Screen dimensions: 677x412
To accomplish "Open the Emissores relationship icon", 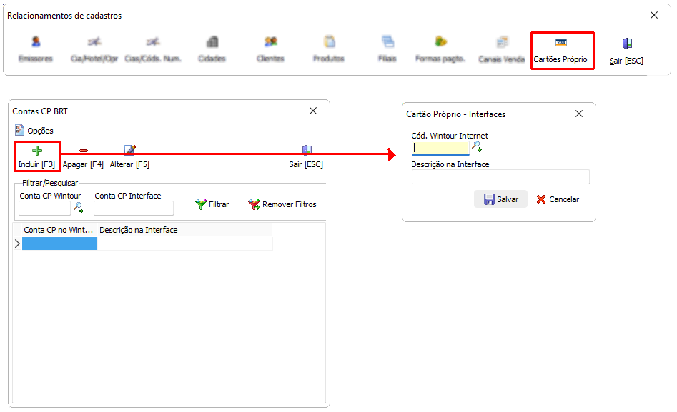I will 36,49.
